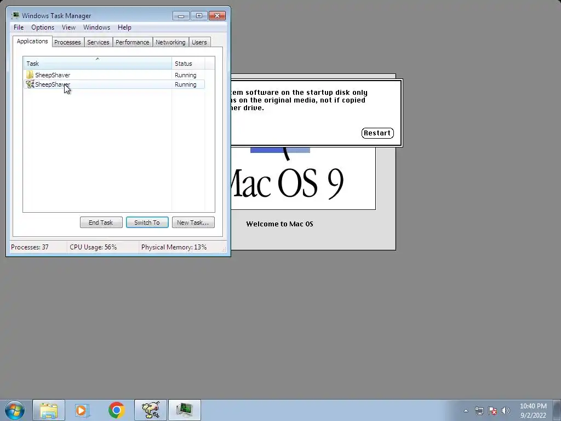Open the clock showing 10:40 PM

click(533, 411)
